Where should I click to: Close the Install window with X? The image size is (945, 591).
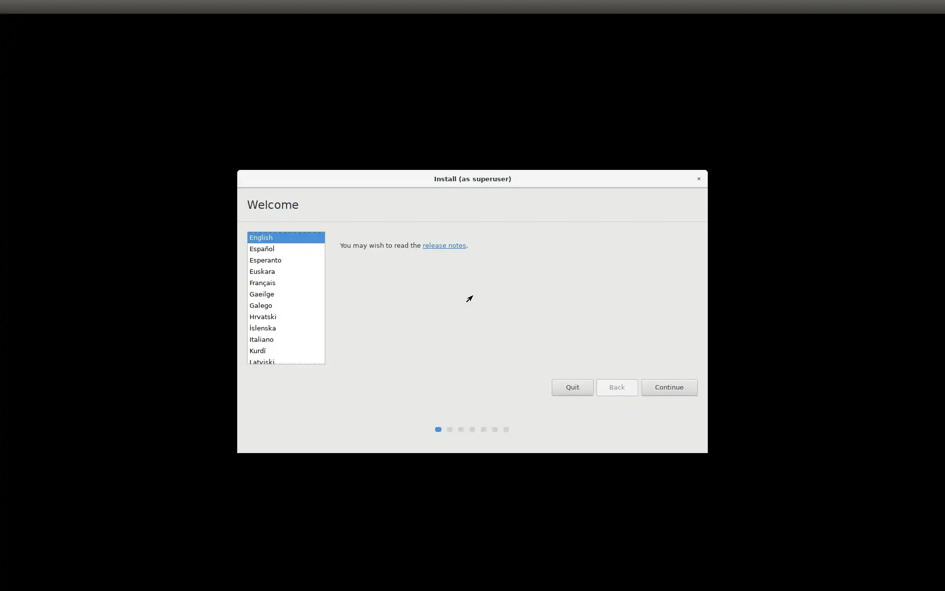(698, 179)
